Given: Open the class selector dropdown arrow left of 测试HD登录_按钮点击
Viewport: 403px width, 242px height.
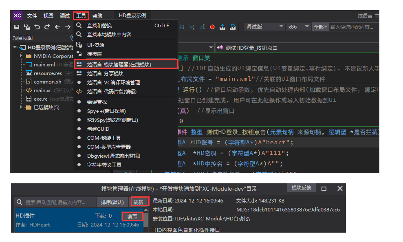Looking at the screenshot, I should pos(211,48).
